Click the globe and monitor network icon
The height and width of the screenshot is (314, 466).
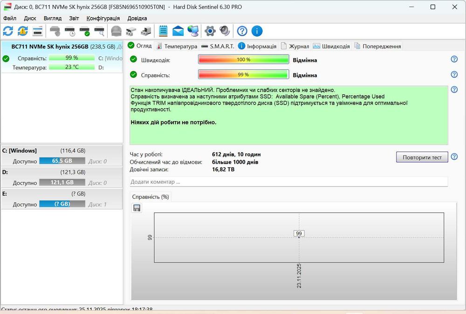pyautogui.click(x=193, y=31)
